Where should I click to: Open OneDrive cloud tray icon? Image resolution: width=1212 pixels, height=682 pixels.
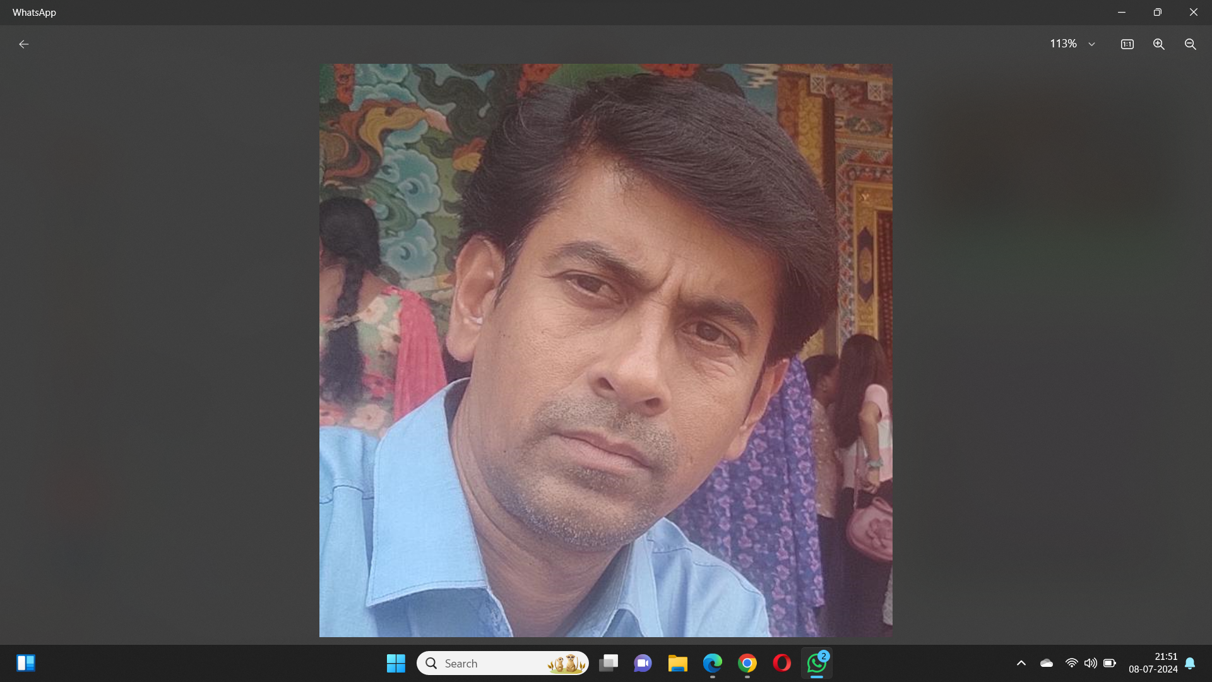point(1047,663)
